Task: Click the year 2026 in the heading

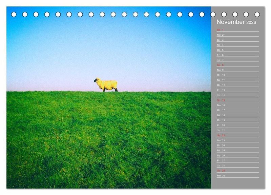Action: tap(251, 23)
